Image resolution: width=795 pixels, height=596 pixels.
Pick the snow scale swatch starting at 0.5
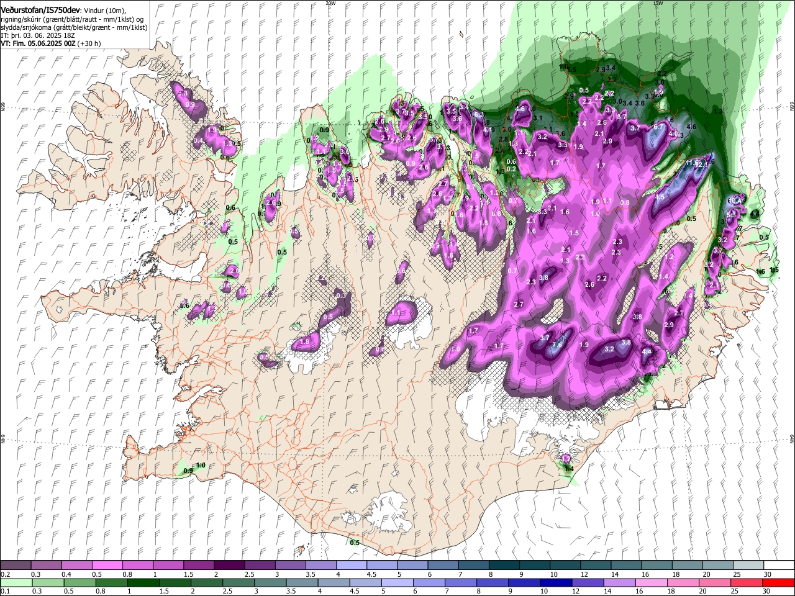(107, 565)
